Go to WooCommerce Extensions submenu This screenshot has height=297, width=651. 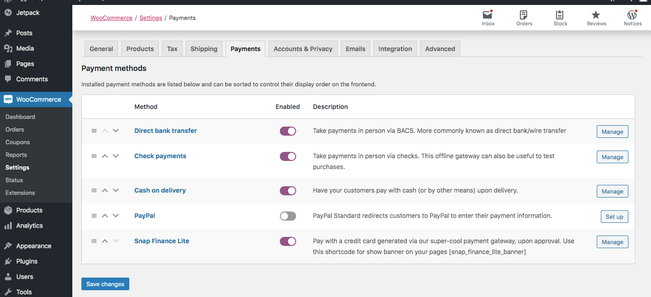click(x=20, y=193)
